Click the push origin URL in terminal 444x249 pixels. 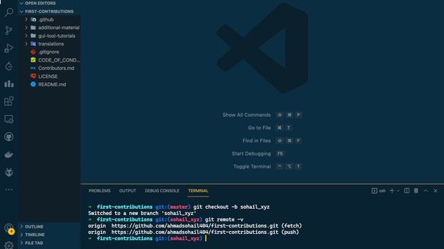(x=194, y=232)
